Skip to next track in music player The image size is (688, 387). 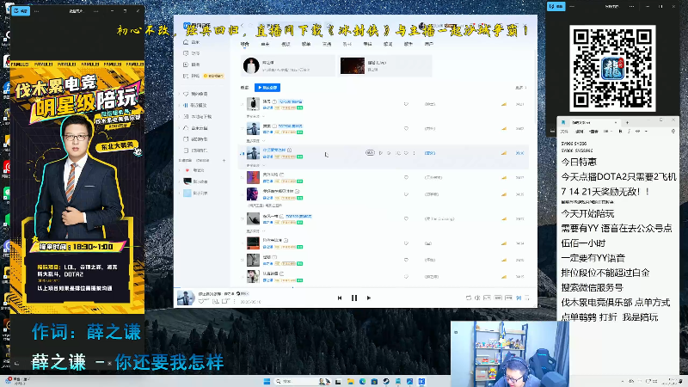tap(369, 298)
